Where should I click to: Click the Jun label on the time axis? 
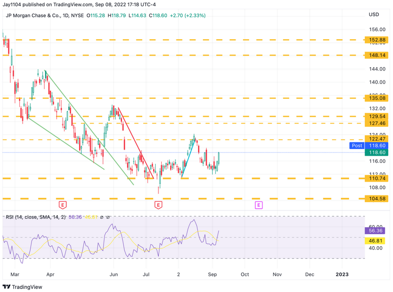[114, 274]
